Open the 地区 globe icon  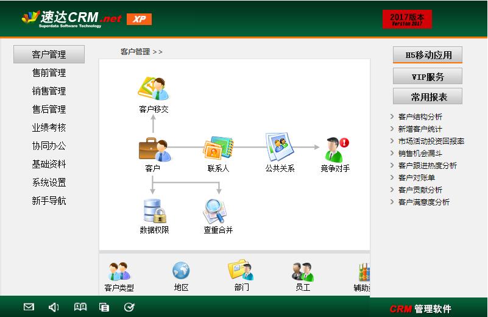click(181, 271)
